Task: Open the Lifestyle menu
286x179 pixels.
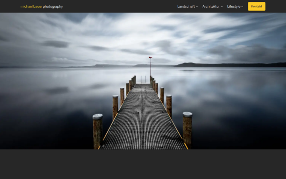Action: pos(234,7)
